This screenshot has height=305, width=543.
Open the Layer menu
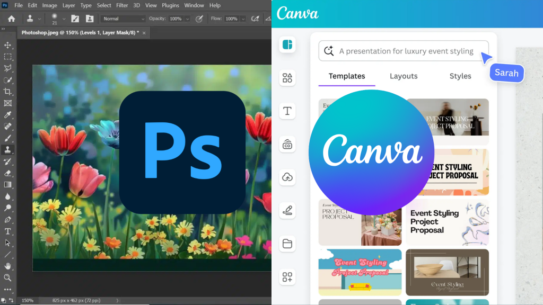(x=68, y=5)
